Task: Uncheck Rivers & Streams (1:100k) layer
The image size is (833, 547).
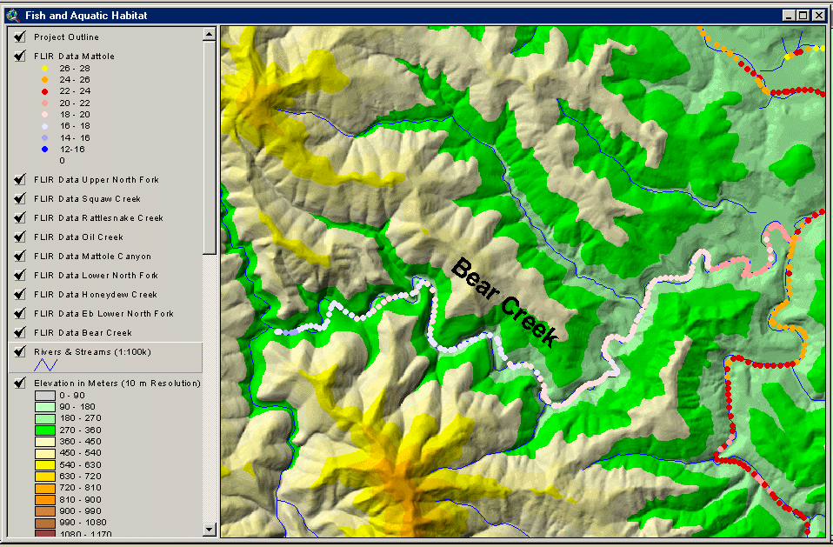Action: (x=20, y=351)
